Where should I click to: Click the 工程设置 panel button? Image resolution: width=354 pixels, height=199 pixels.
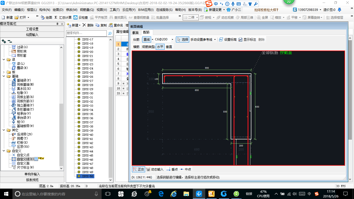pos(32,29)
